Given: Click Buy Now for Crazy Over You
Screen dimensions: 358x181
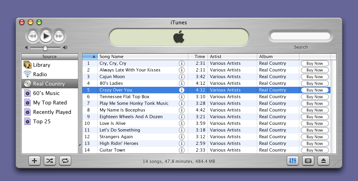Looking at the screenshot, I should [x=315, y=90].
